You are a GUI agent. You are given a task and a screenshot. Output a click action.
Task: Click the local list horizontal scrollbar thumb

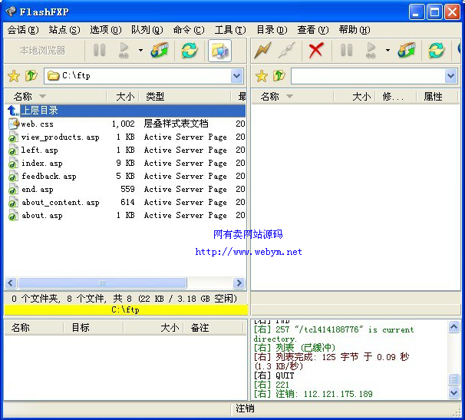tap(102, 283)
